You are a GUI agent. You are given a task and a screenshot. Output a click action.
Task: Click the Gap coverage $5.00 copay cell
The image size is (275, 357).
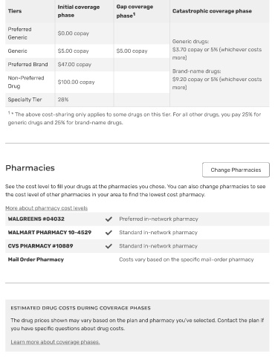[x=142, y=51]
